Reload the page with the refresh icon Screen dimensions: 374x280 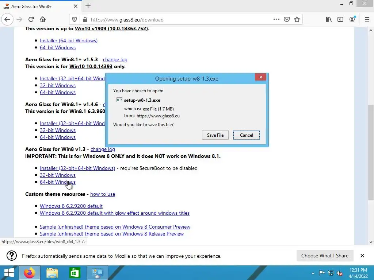(x=31, y=20)
